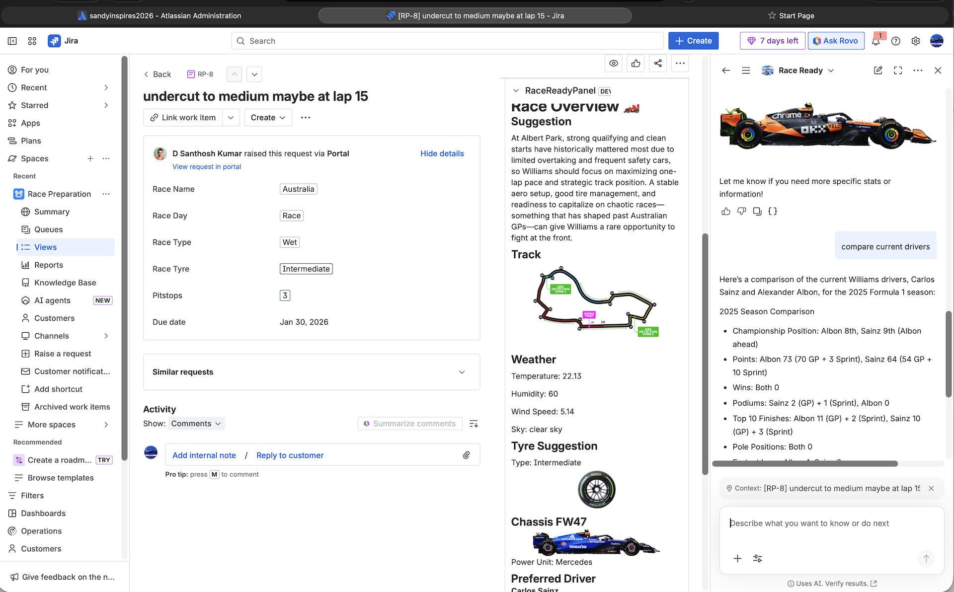Viewport: 954px width, 592px height.
Task: Click the Rovo chat horizontal scrollbar
Action: coord(804,464)
